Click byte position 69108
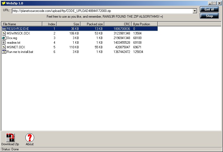 [x=137, y=43]
